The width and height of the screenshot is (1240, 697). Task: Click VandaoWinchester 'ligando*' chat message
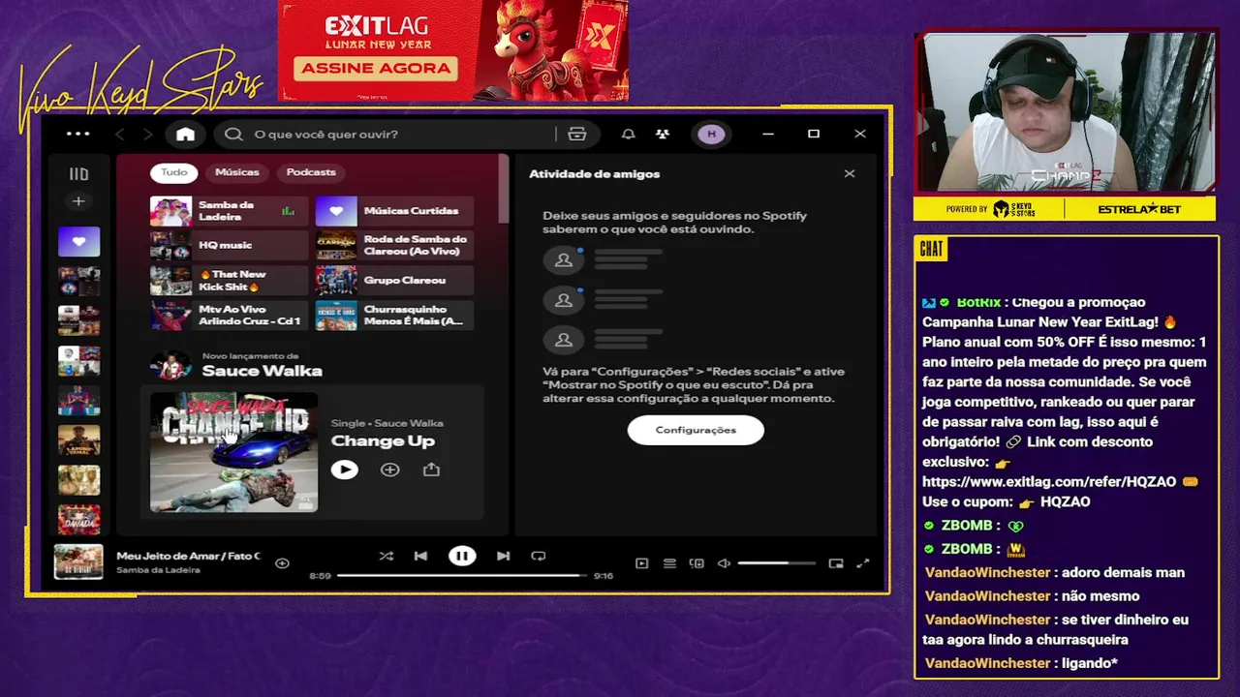coord(1089,663)
